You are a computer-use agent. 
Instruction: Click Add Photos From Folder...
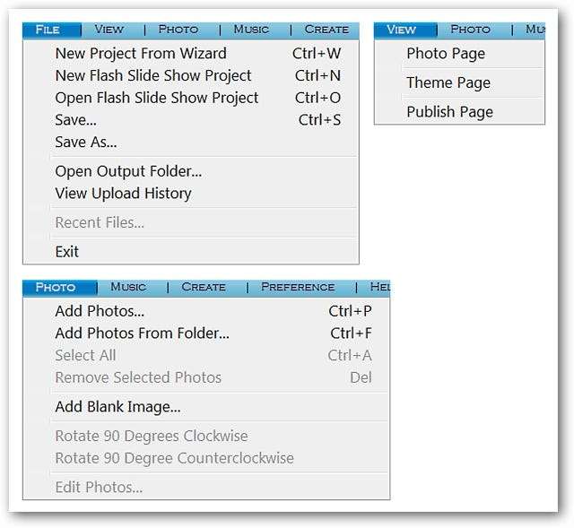pyautogui.click(x=142, y=333)
